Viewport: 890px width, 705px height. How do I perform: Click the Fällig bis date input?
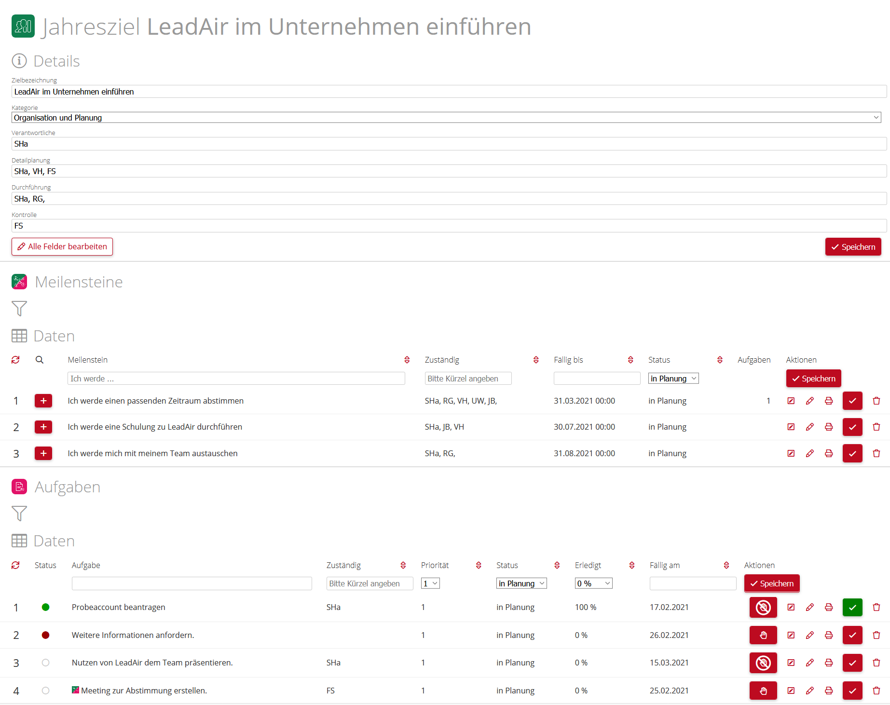(597, 379)
